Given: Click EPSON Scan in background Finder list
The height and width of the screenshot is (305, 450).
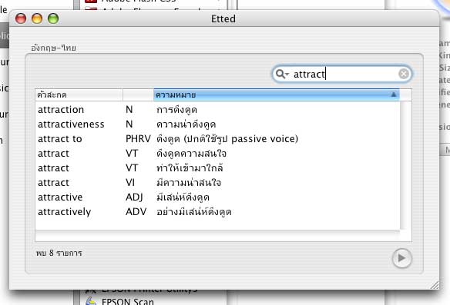Looking at the screenshot, I should tap(128, 301).
